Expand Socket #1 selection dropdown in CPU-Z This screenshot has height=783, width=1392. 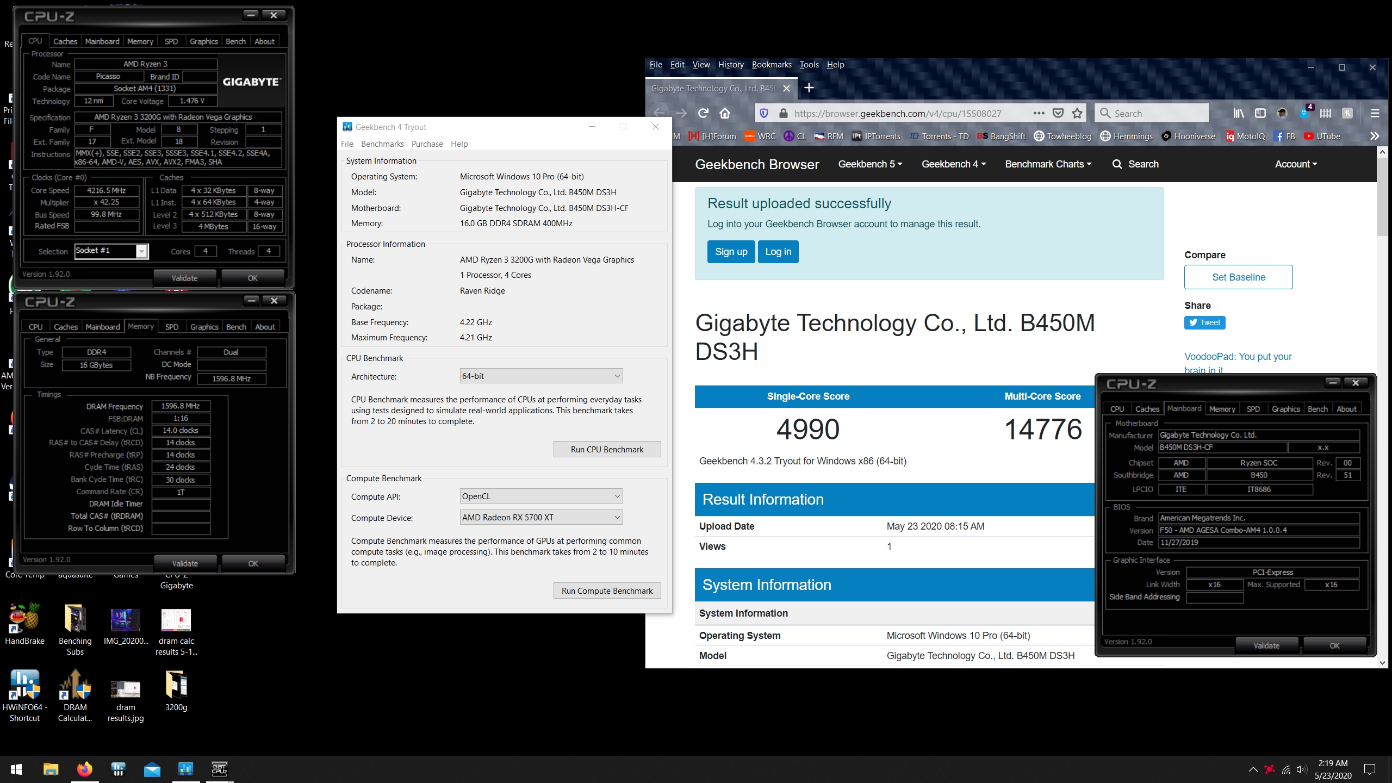click(141, 251)
